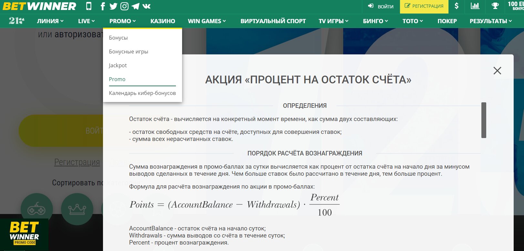This screenshot has width=524, height=251.
Task: Open the VK icon link
Action: pos(147,6)
